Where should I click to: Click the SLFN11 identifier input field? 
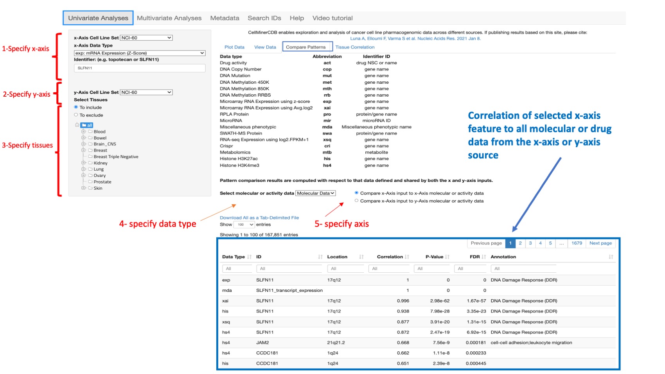[139, 68]
